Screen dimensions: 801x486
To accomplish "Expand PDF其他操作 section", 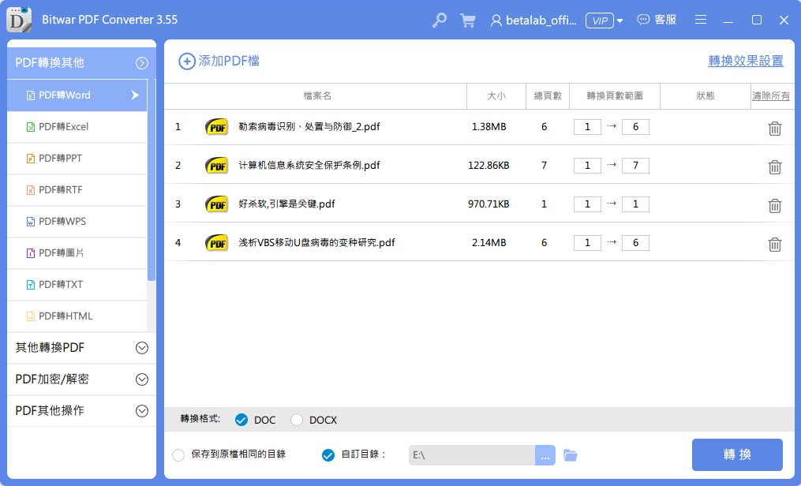I will 82,412.
